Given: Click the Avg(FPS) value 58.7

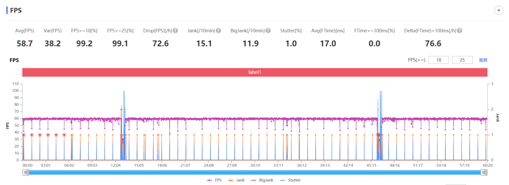Looking at the screenshot, I should tap(25, 43).
